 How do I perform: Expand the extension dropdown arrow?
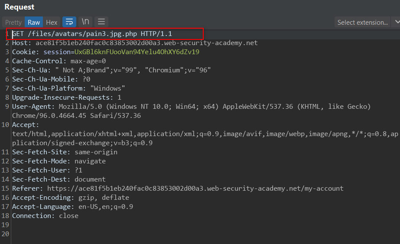click(x=397, y=22)
